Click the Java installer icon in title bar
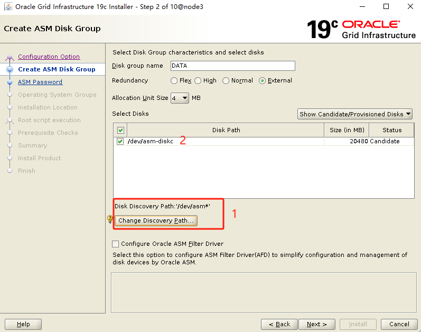The height and width of the screenshot is (332, 421). coord(8,6)
